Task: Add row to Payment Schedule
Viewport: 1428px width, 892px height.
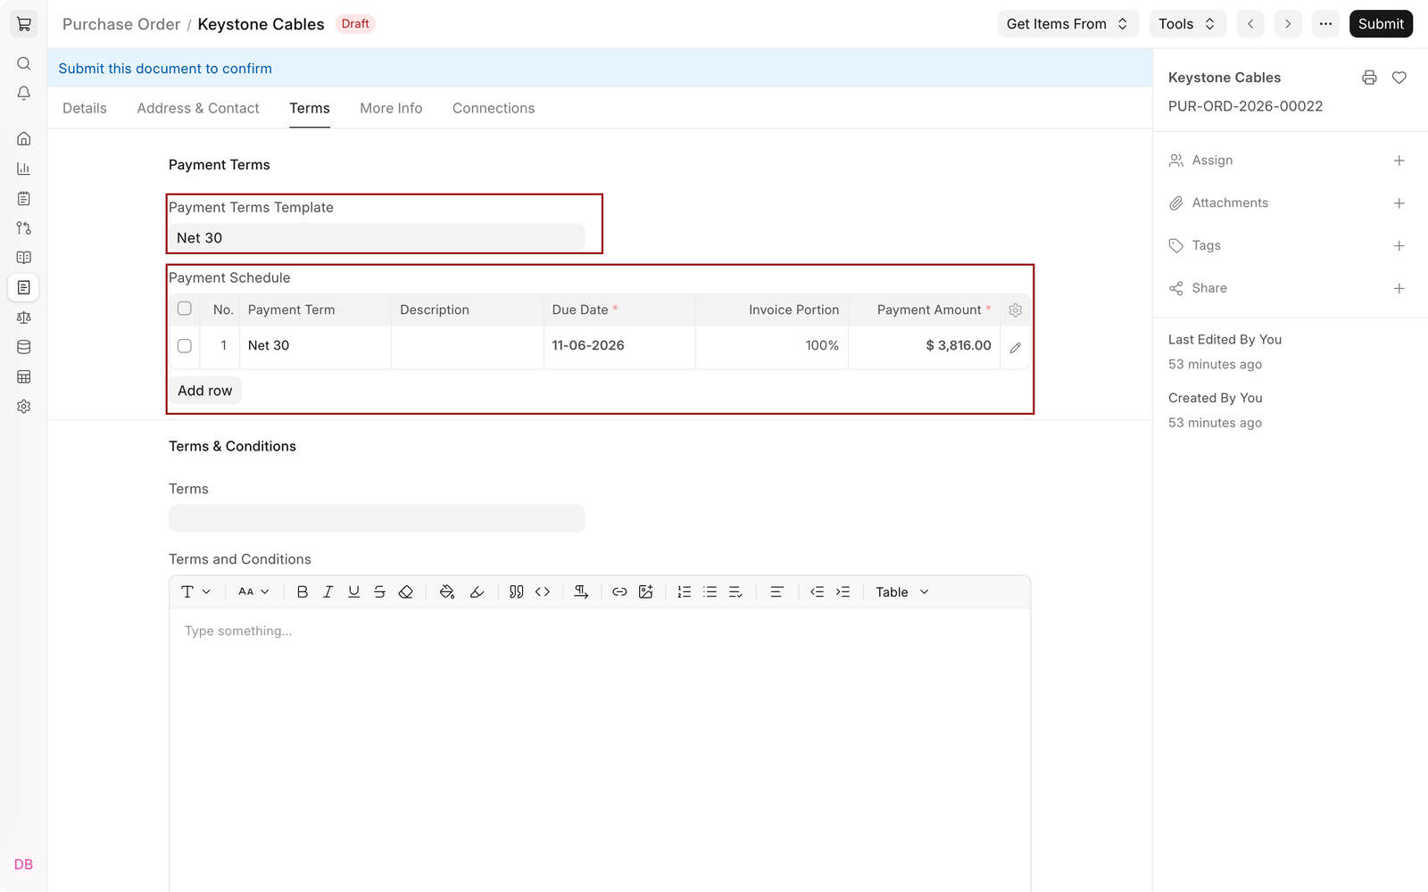Action: [205, 391]
